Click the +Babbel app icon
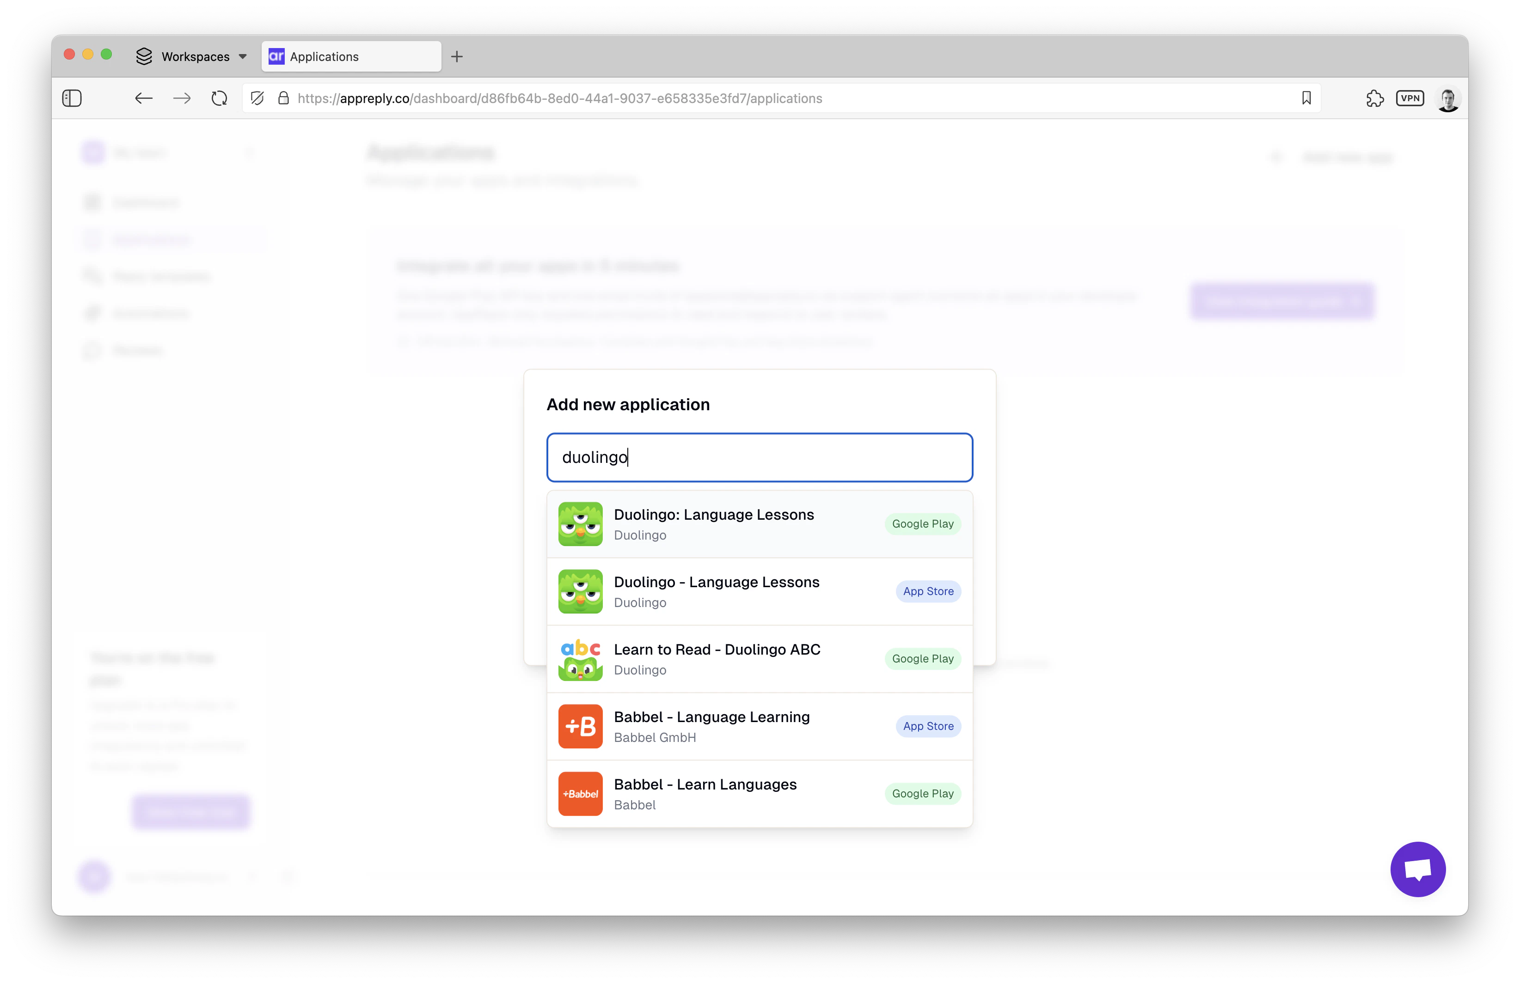This screenshot has height=984, width=1520. [580, 794]
